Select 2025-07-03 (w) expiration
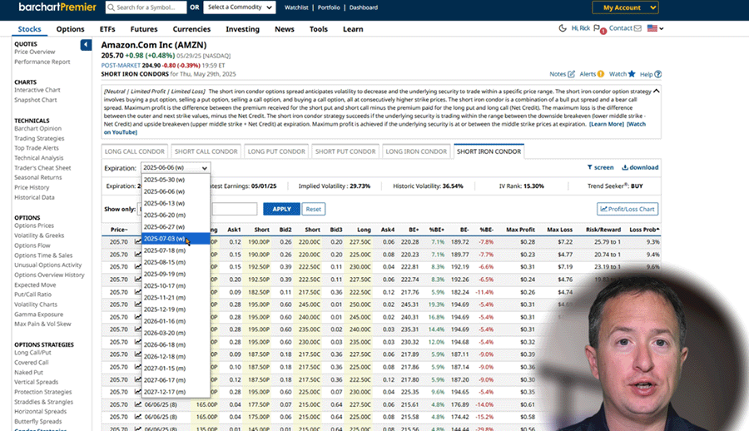749x431 pixels. pyautogui.click(x=176, y=239)
